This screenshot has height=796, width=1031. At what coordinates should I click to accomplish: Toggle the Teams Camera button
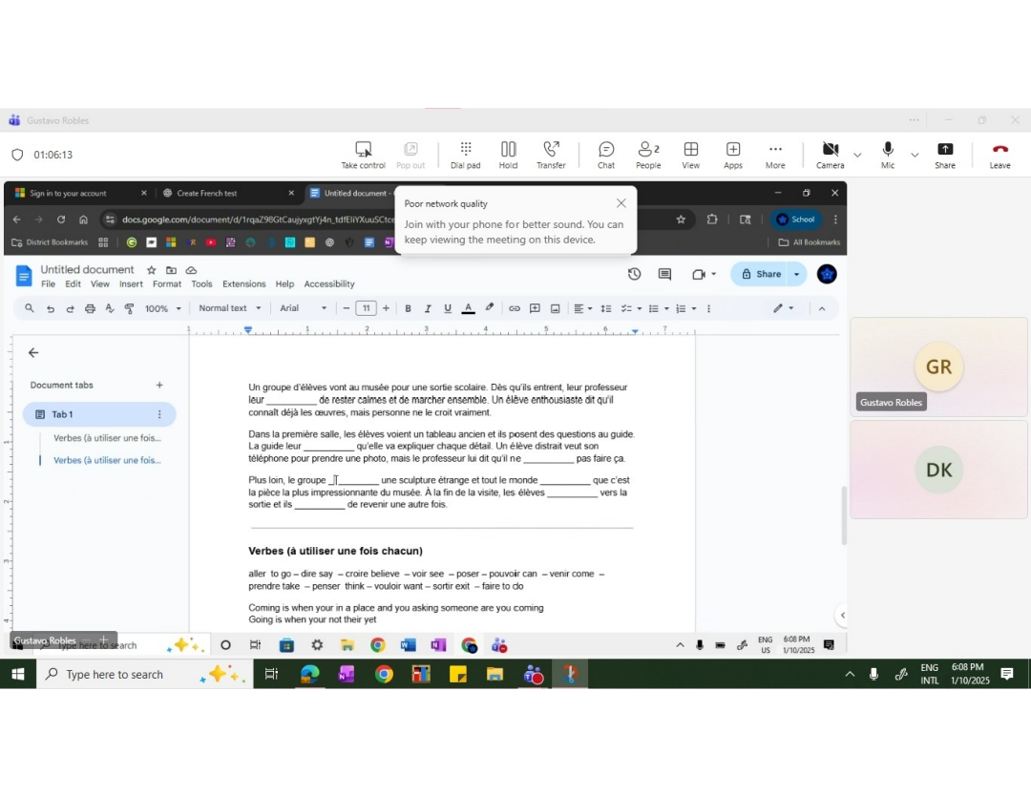point(831,156)
